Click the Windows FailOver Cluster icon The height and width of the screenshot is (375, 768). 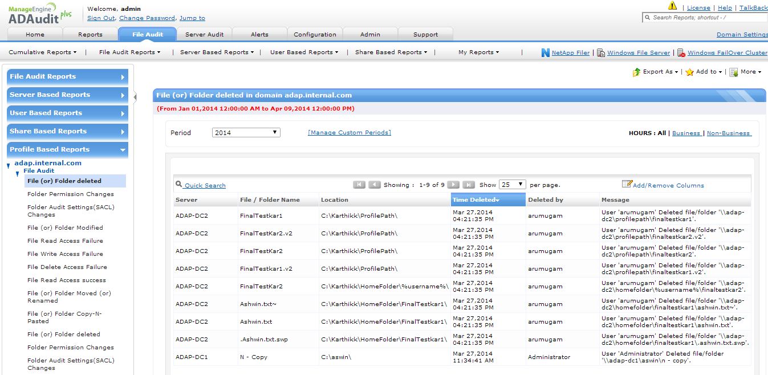coord(681,52)
